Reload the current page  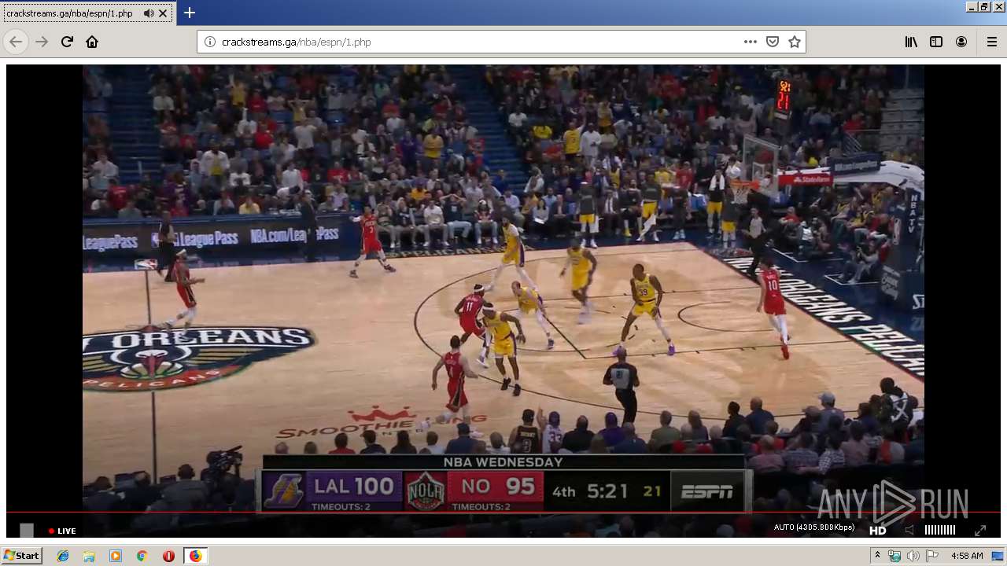(67, 42)
